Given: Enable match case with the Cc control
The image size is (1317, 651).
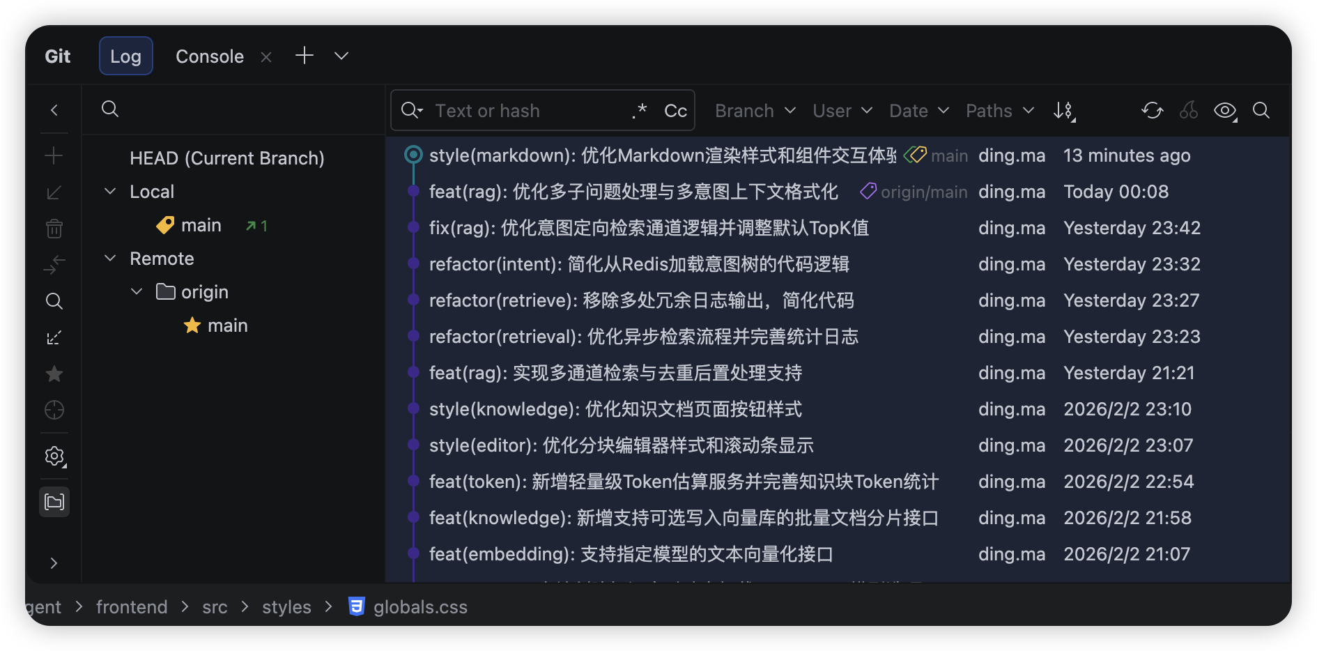Looking at the screenshot, I should click(x=675, y=110).
